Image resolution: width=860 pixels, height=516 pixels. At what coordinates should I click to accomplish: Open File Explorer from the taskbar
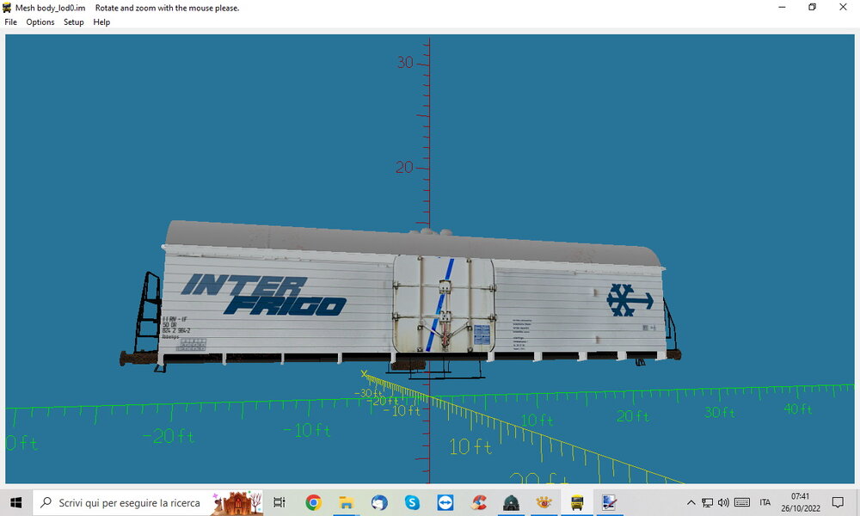tap(346, 502)
